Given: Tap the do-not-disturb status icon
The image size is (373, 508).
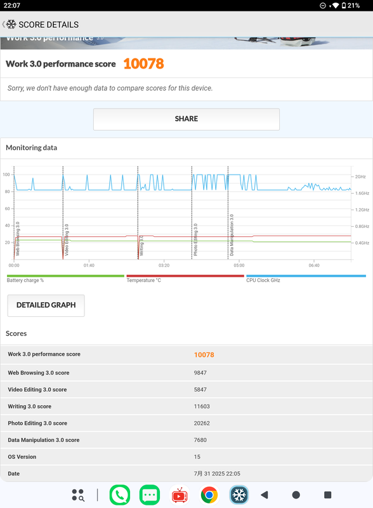Looking at the screenshot, I should [322, 6].
